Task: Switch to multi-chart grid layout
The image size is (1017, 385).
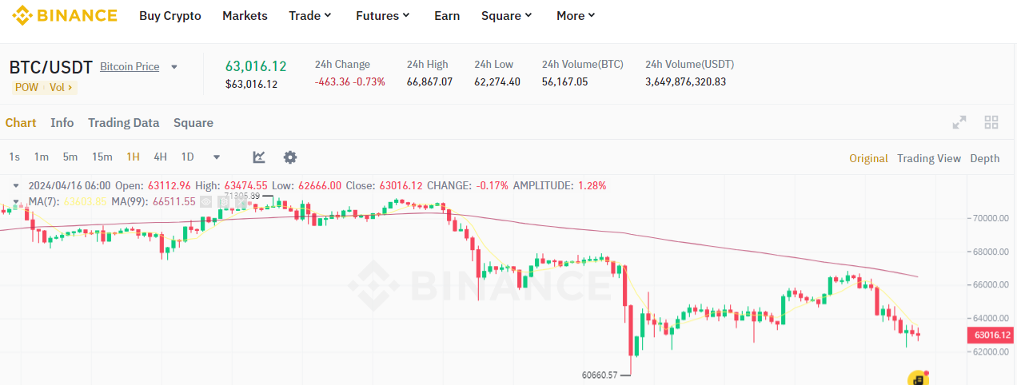Action: coord(991,122)
